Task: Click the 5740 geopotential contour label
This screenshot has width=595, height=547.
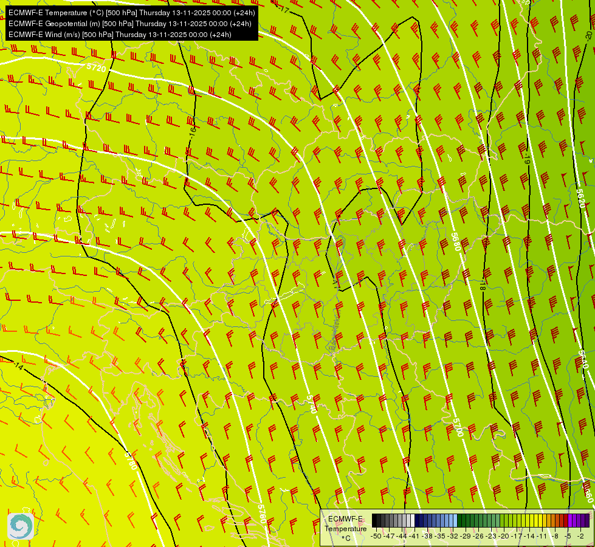Action: [x=312, y=405]
